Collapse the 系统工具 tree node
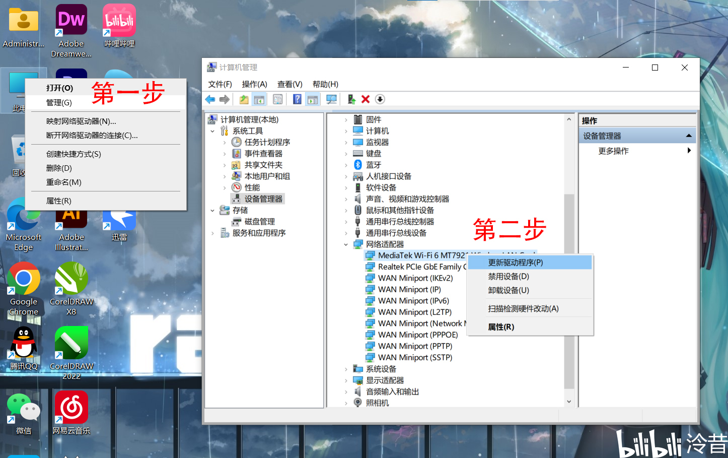The height and width of the screenshot is (458, 728). (212, 131)
